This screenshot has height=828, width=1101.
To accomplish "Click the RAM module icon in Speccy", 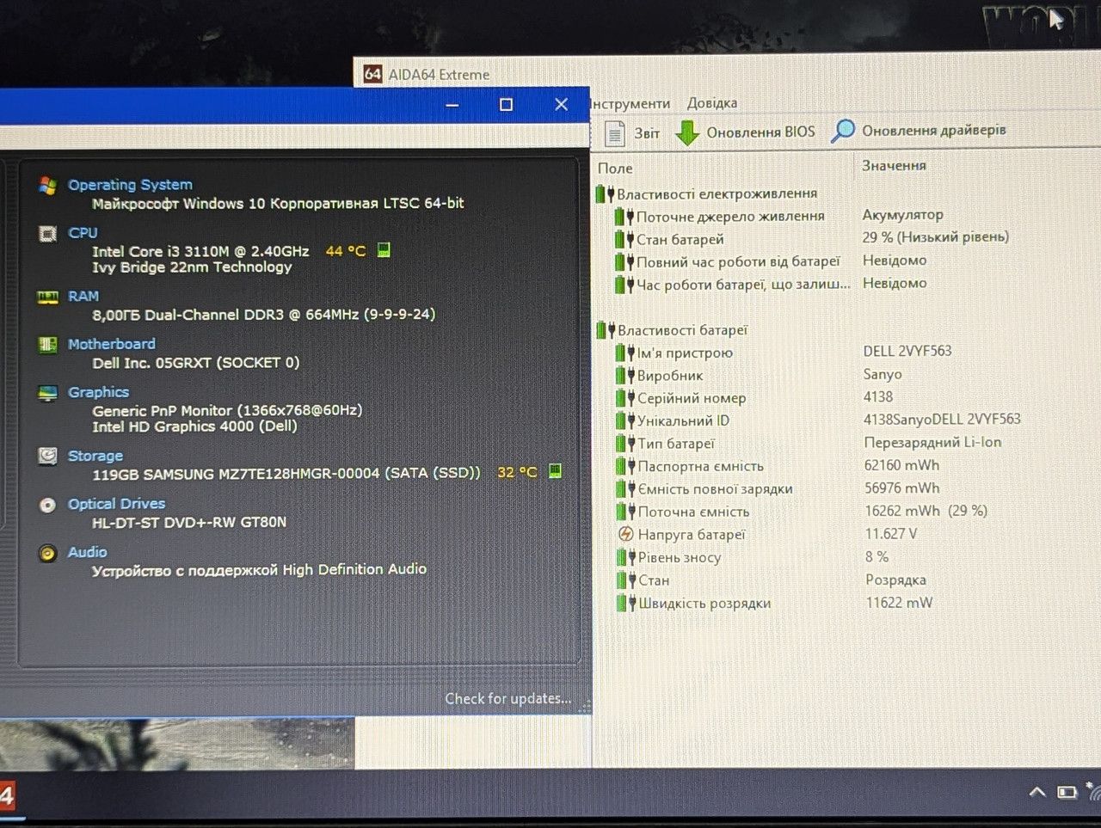I will tap(47, 297).
